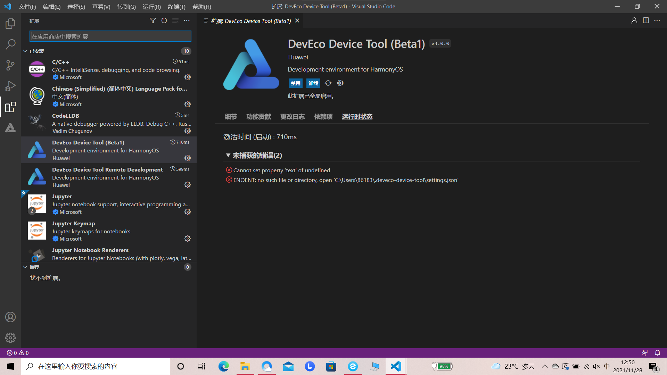Close the DevEco Device Tool editor tab
This screenshot has width=667, height=375.
297,21
